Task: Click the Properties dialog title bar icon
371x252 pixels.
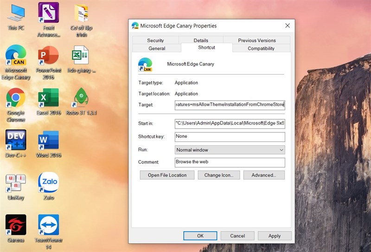Action: click(135, 26)
